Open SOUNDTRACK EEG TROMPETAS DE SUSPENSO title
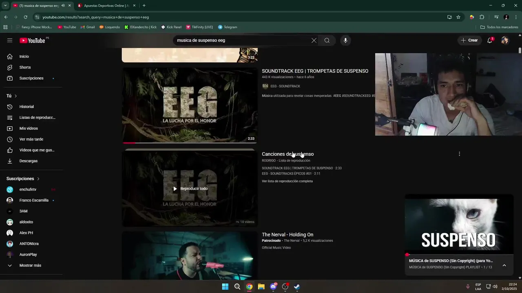The width and height of the screenshot is (522, 293). (x=315, y=71)
